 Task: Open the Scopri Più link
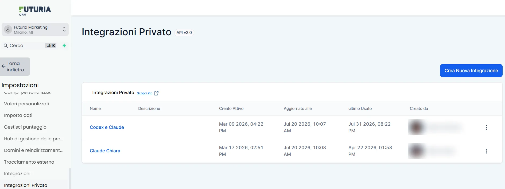(145, 93)
